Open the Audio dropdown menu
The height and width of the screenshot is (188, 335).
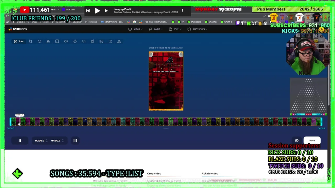155,29
